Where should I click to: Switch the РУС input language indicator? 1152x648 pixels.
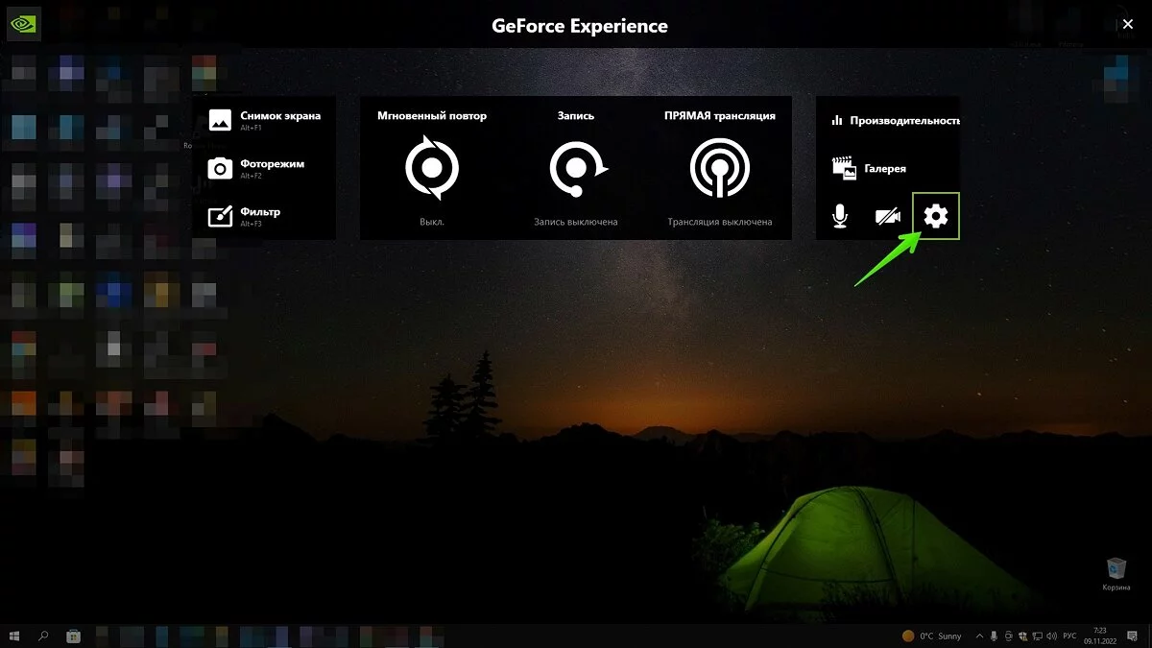point(1069,636)
